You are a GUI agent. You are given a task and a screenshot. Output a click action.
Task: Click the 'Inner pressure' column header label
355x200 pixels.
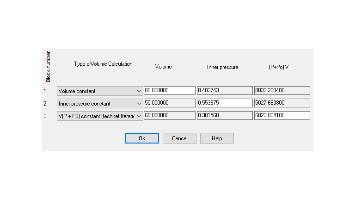point(222,67)
